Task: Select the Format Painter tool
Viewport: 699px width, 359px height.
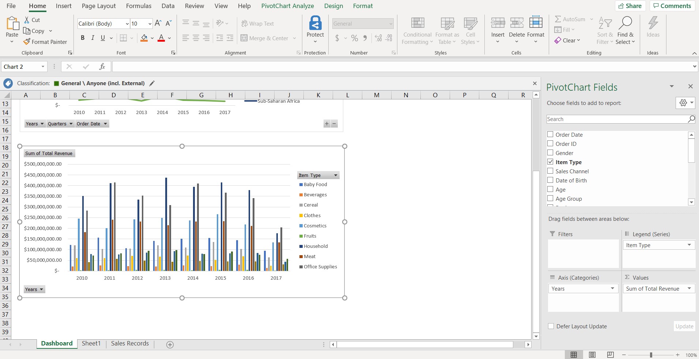Action: [x=45, y=42]
